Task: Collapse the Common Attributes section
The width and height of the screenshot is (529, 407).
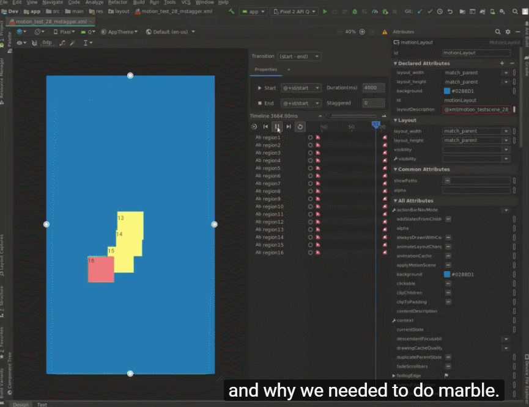Action: [396, 170]
